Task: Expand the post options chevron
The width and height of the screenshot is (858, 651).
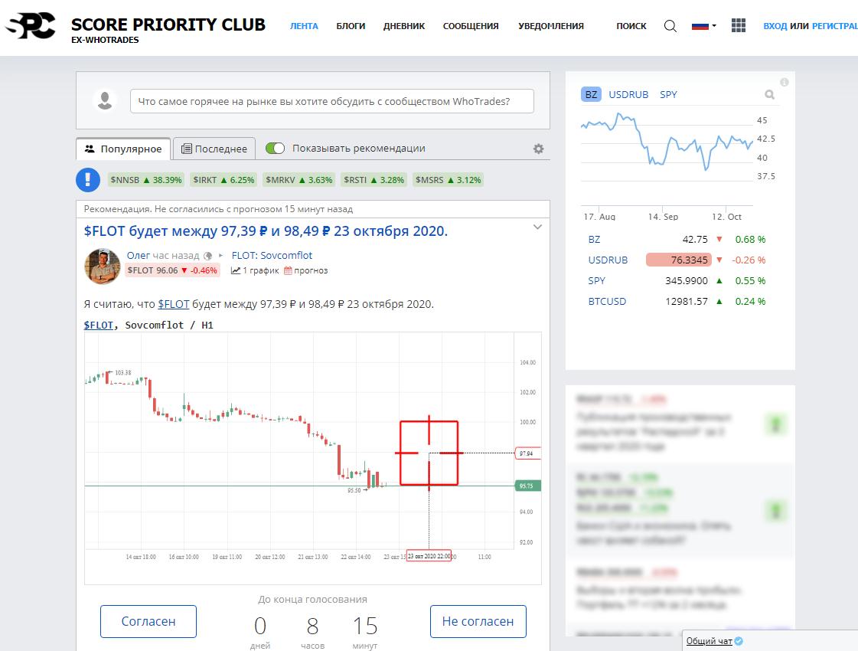Action: click(x=537, y=227)
